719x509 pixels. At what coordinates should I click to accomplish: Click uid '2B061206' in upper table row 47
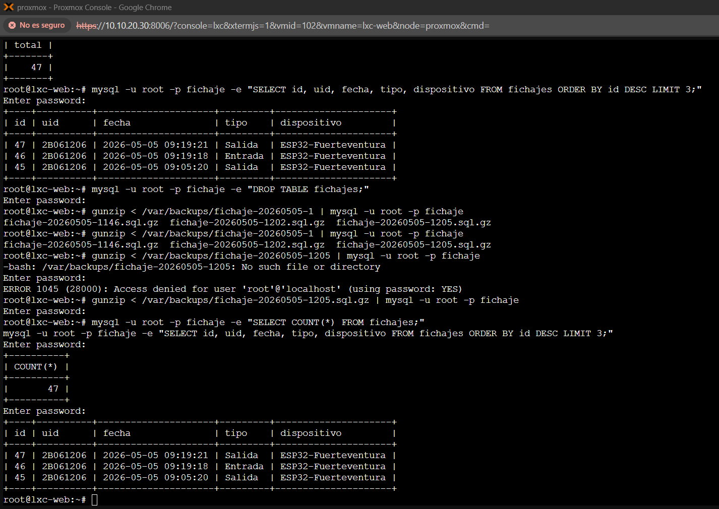64,145
